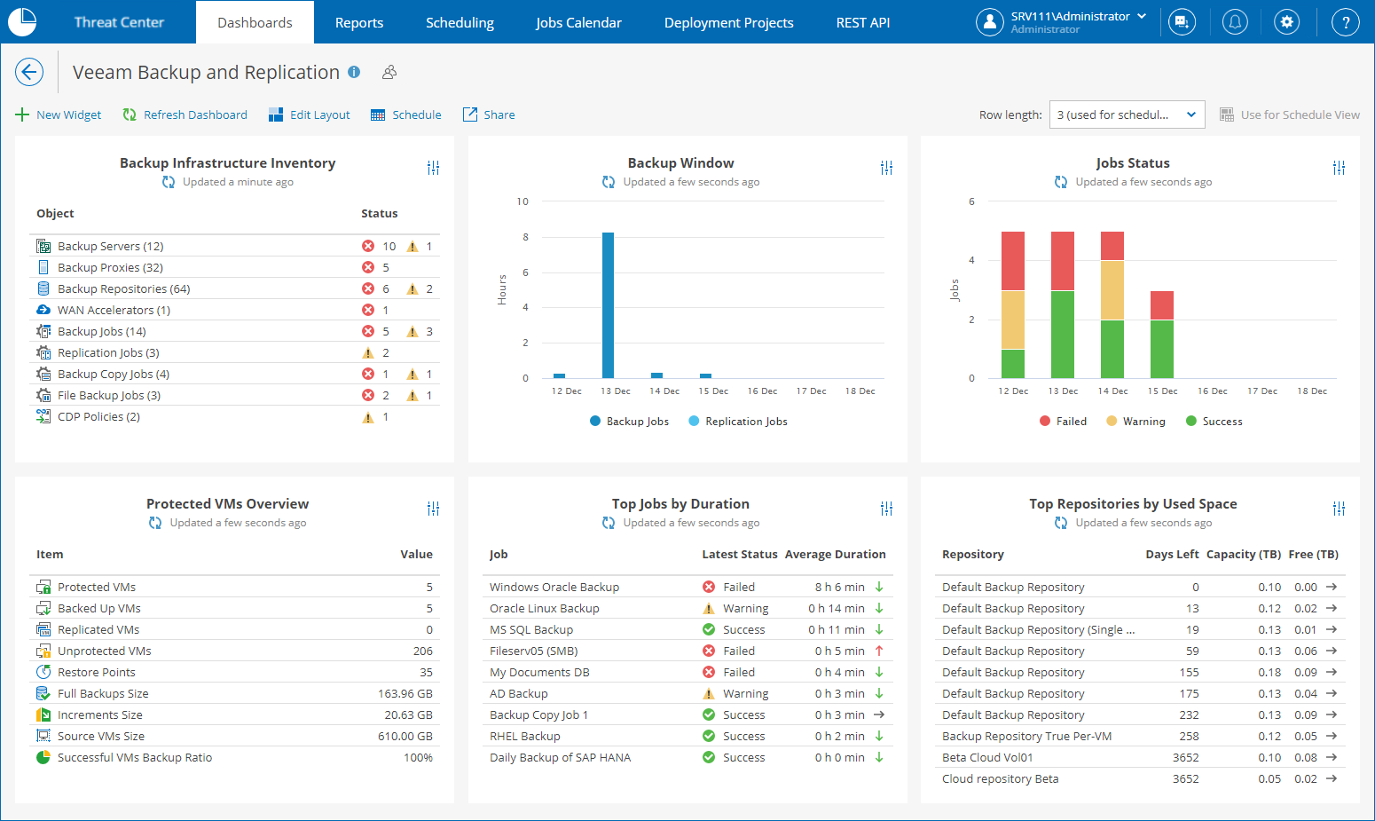Click the Backup Repositories database icon

pyautogui.click(x=43, y=288)
